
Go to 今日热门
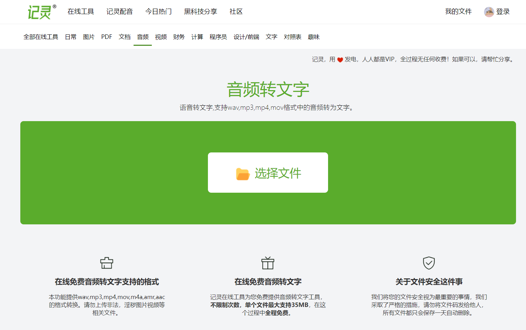[x=158, y=12]
